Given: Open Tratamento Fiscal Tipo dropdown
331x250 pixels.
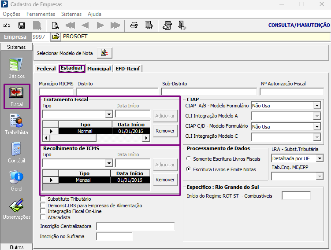Looking at the screenshot, I should tap(109, 114).
